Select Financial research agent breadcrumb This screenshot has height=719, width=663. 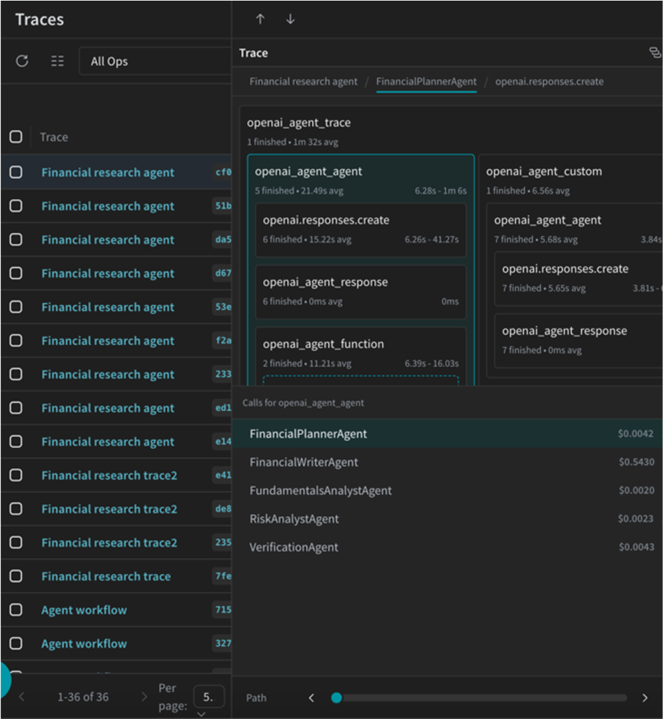(304, 82)
